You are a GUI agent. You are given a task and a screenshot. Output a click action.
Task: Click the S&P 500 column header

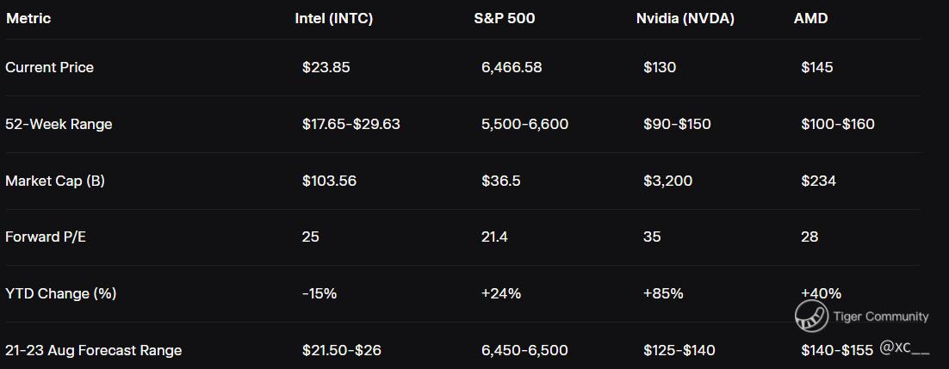(x=504, y=18)
